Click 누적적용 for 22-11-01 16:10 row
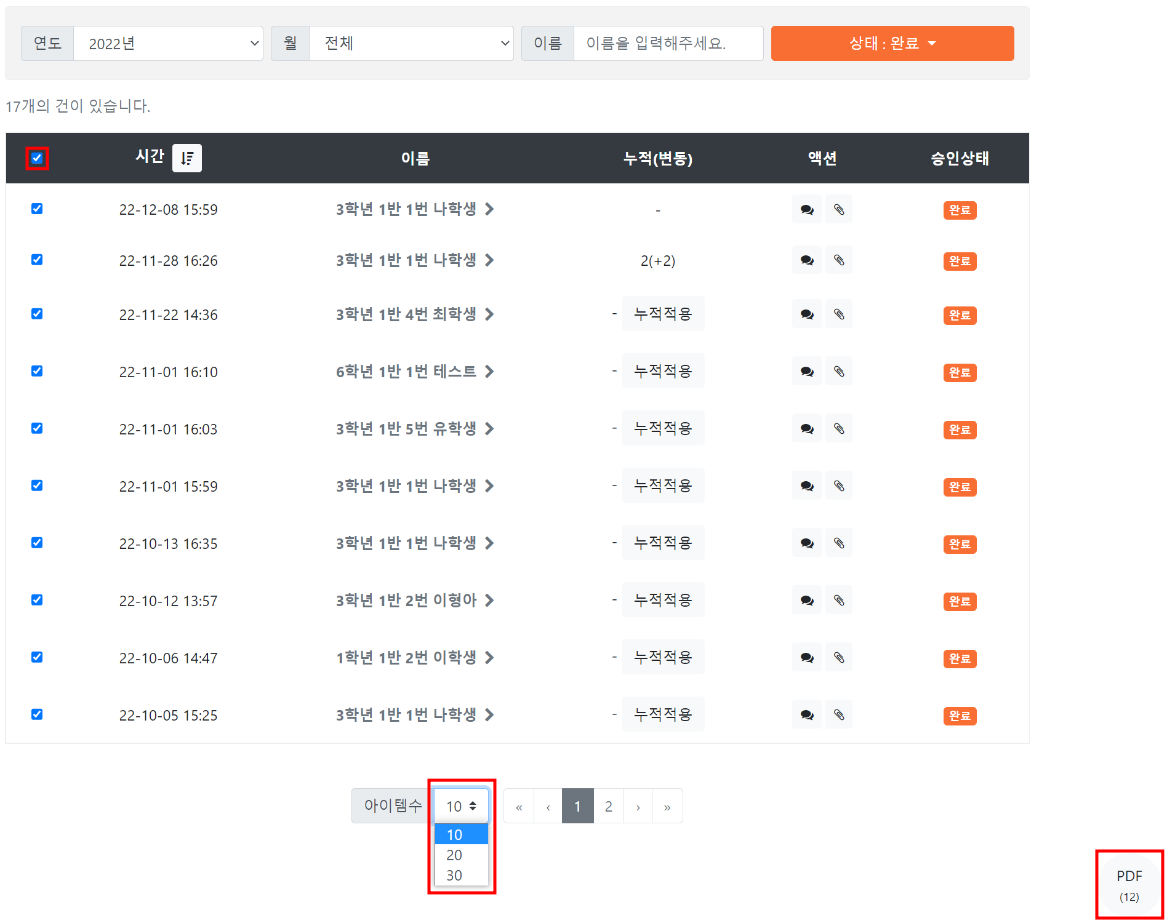This screenshot has height=923, width=1167. pyautogui.click(x=663, y=371)
